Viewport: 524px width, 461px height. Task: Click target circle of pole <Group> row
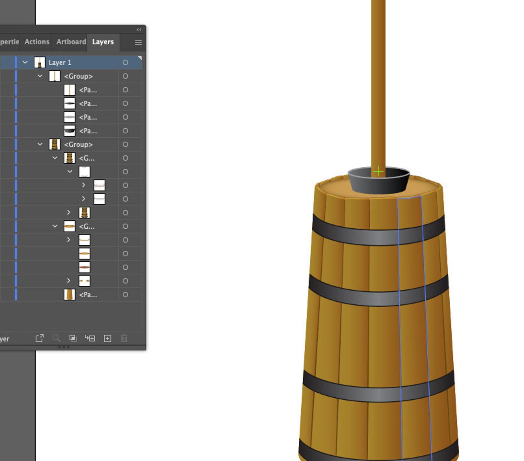(x=125, y=76)
